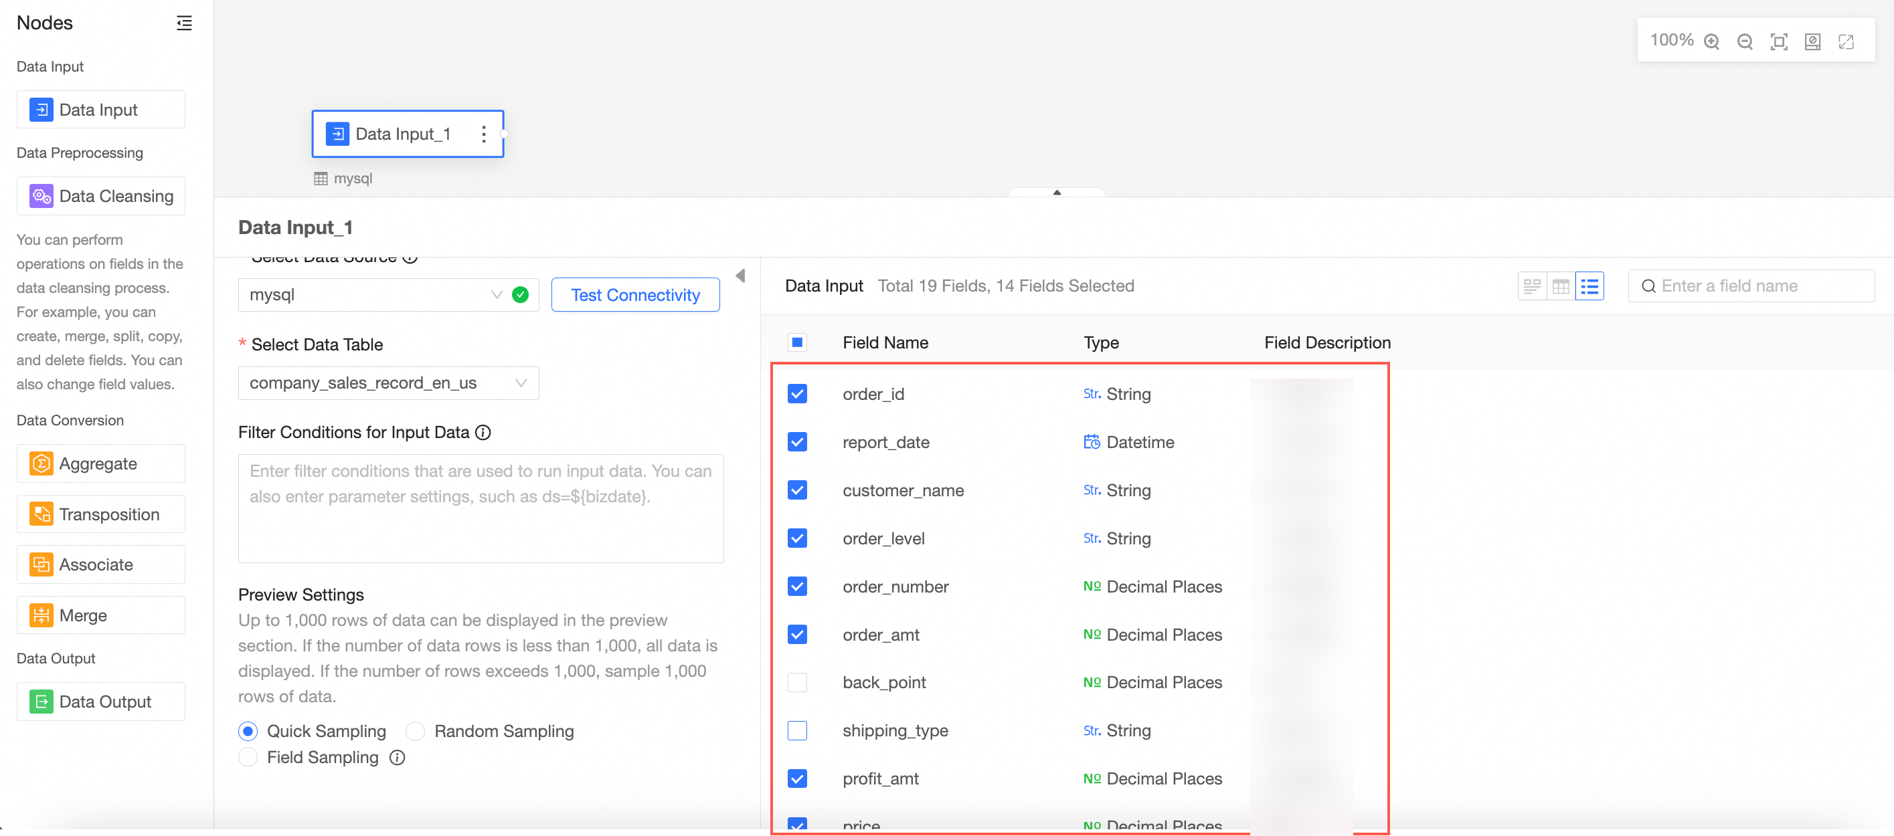Click the fullscreen expand icon

(x=1845, y=41)
